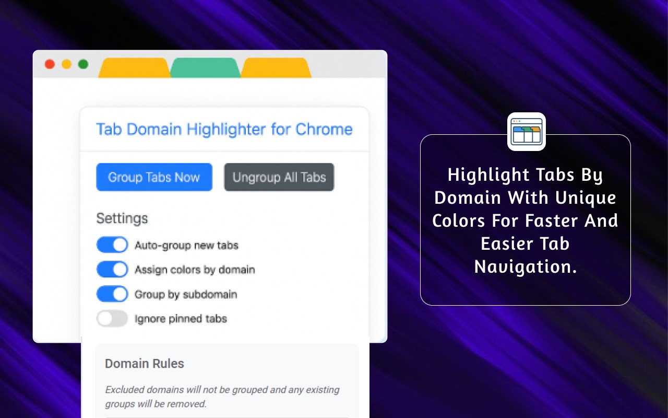Click the "Assign colors by domain" label text

point(195,270)
